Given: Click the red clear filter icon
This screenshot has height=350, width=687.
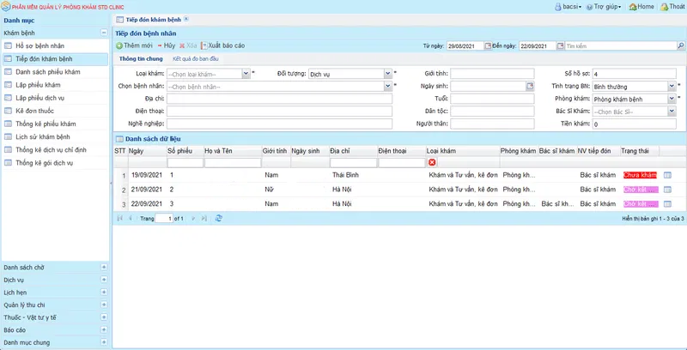Looking at the screenshot, I should (x=432, y=162).
